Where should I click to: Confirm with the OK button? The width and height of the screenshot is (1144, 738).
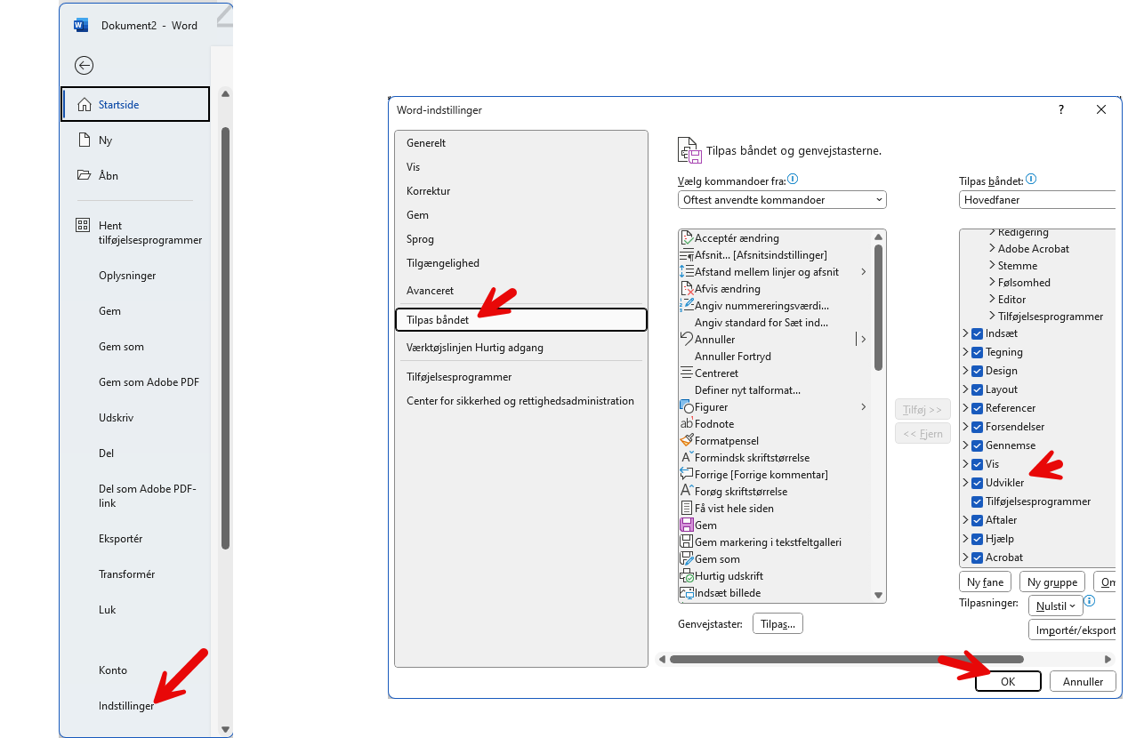1008,682
